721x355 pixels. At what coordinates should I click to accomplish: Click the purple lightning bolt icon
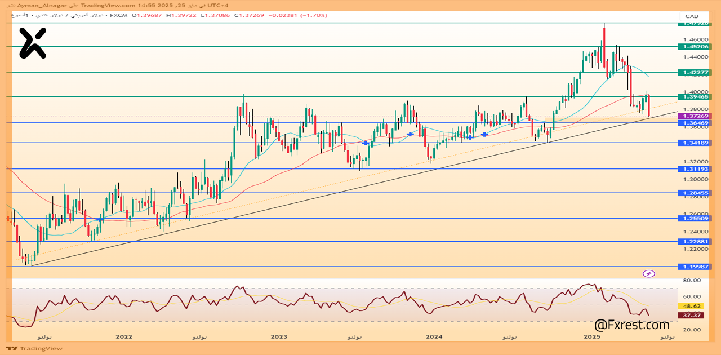pyautogui.click(x=648, y=274)
